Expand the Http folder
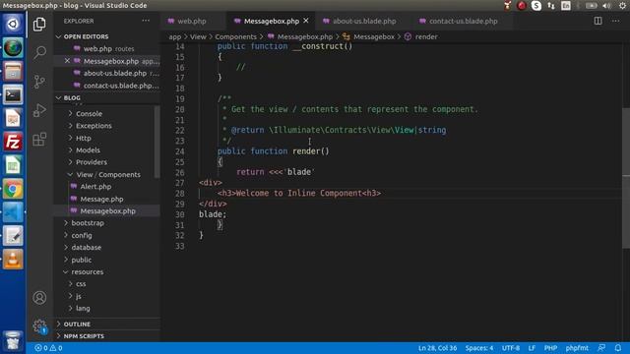630x354 pixels. (83, 138)
